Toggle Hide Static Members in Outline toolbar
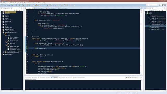This screenshot has width=167, height=94. click(x=156, y=10)
